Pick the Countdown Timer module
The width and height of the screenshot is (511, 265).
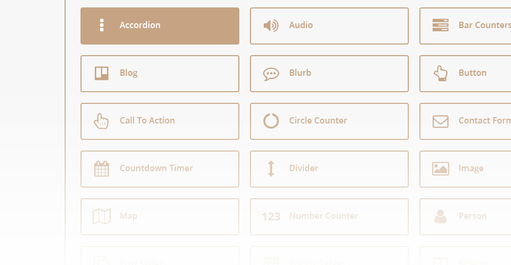[x=160, y=169]
